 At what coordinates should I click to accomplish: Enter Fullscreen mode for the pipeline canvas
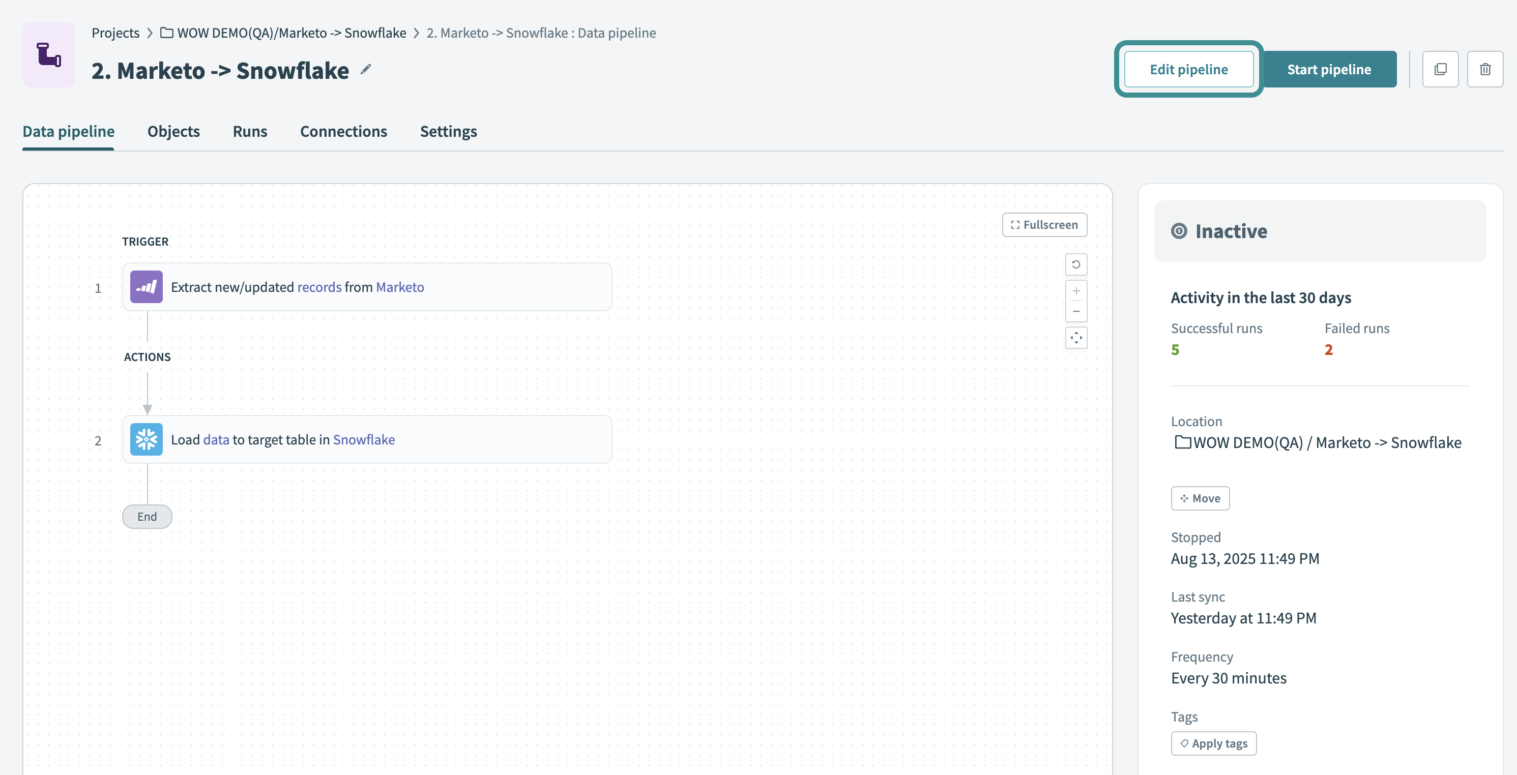(1044, 224)
